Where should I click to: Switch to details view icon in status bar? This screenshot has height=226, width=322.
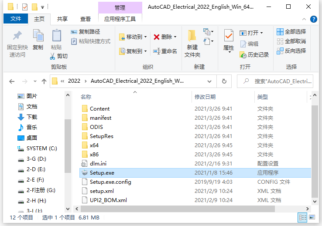302,217
